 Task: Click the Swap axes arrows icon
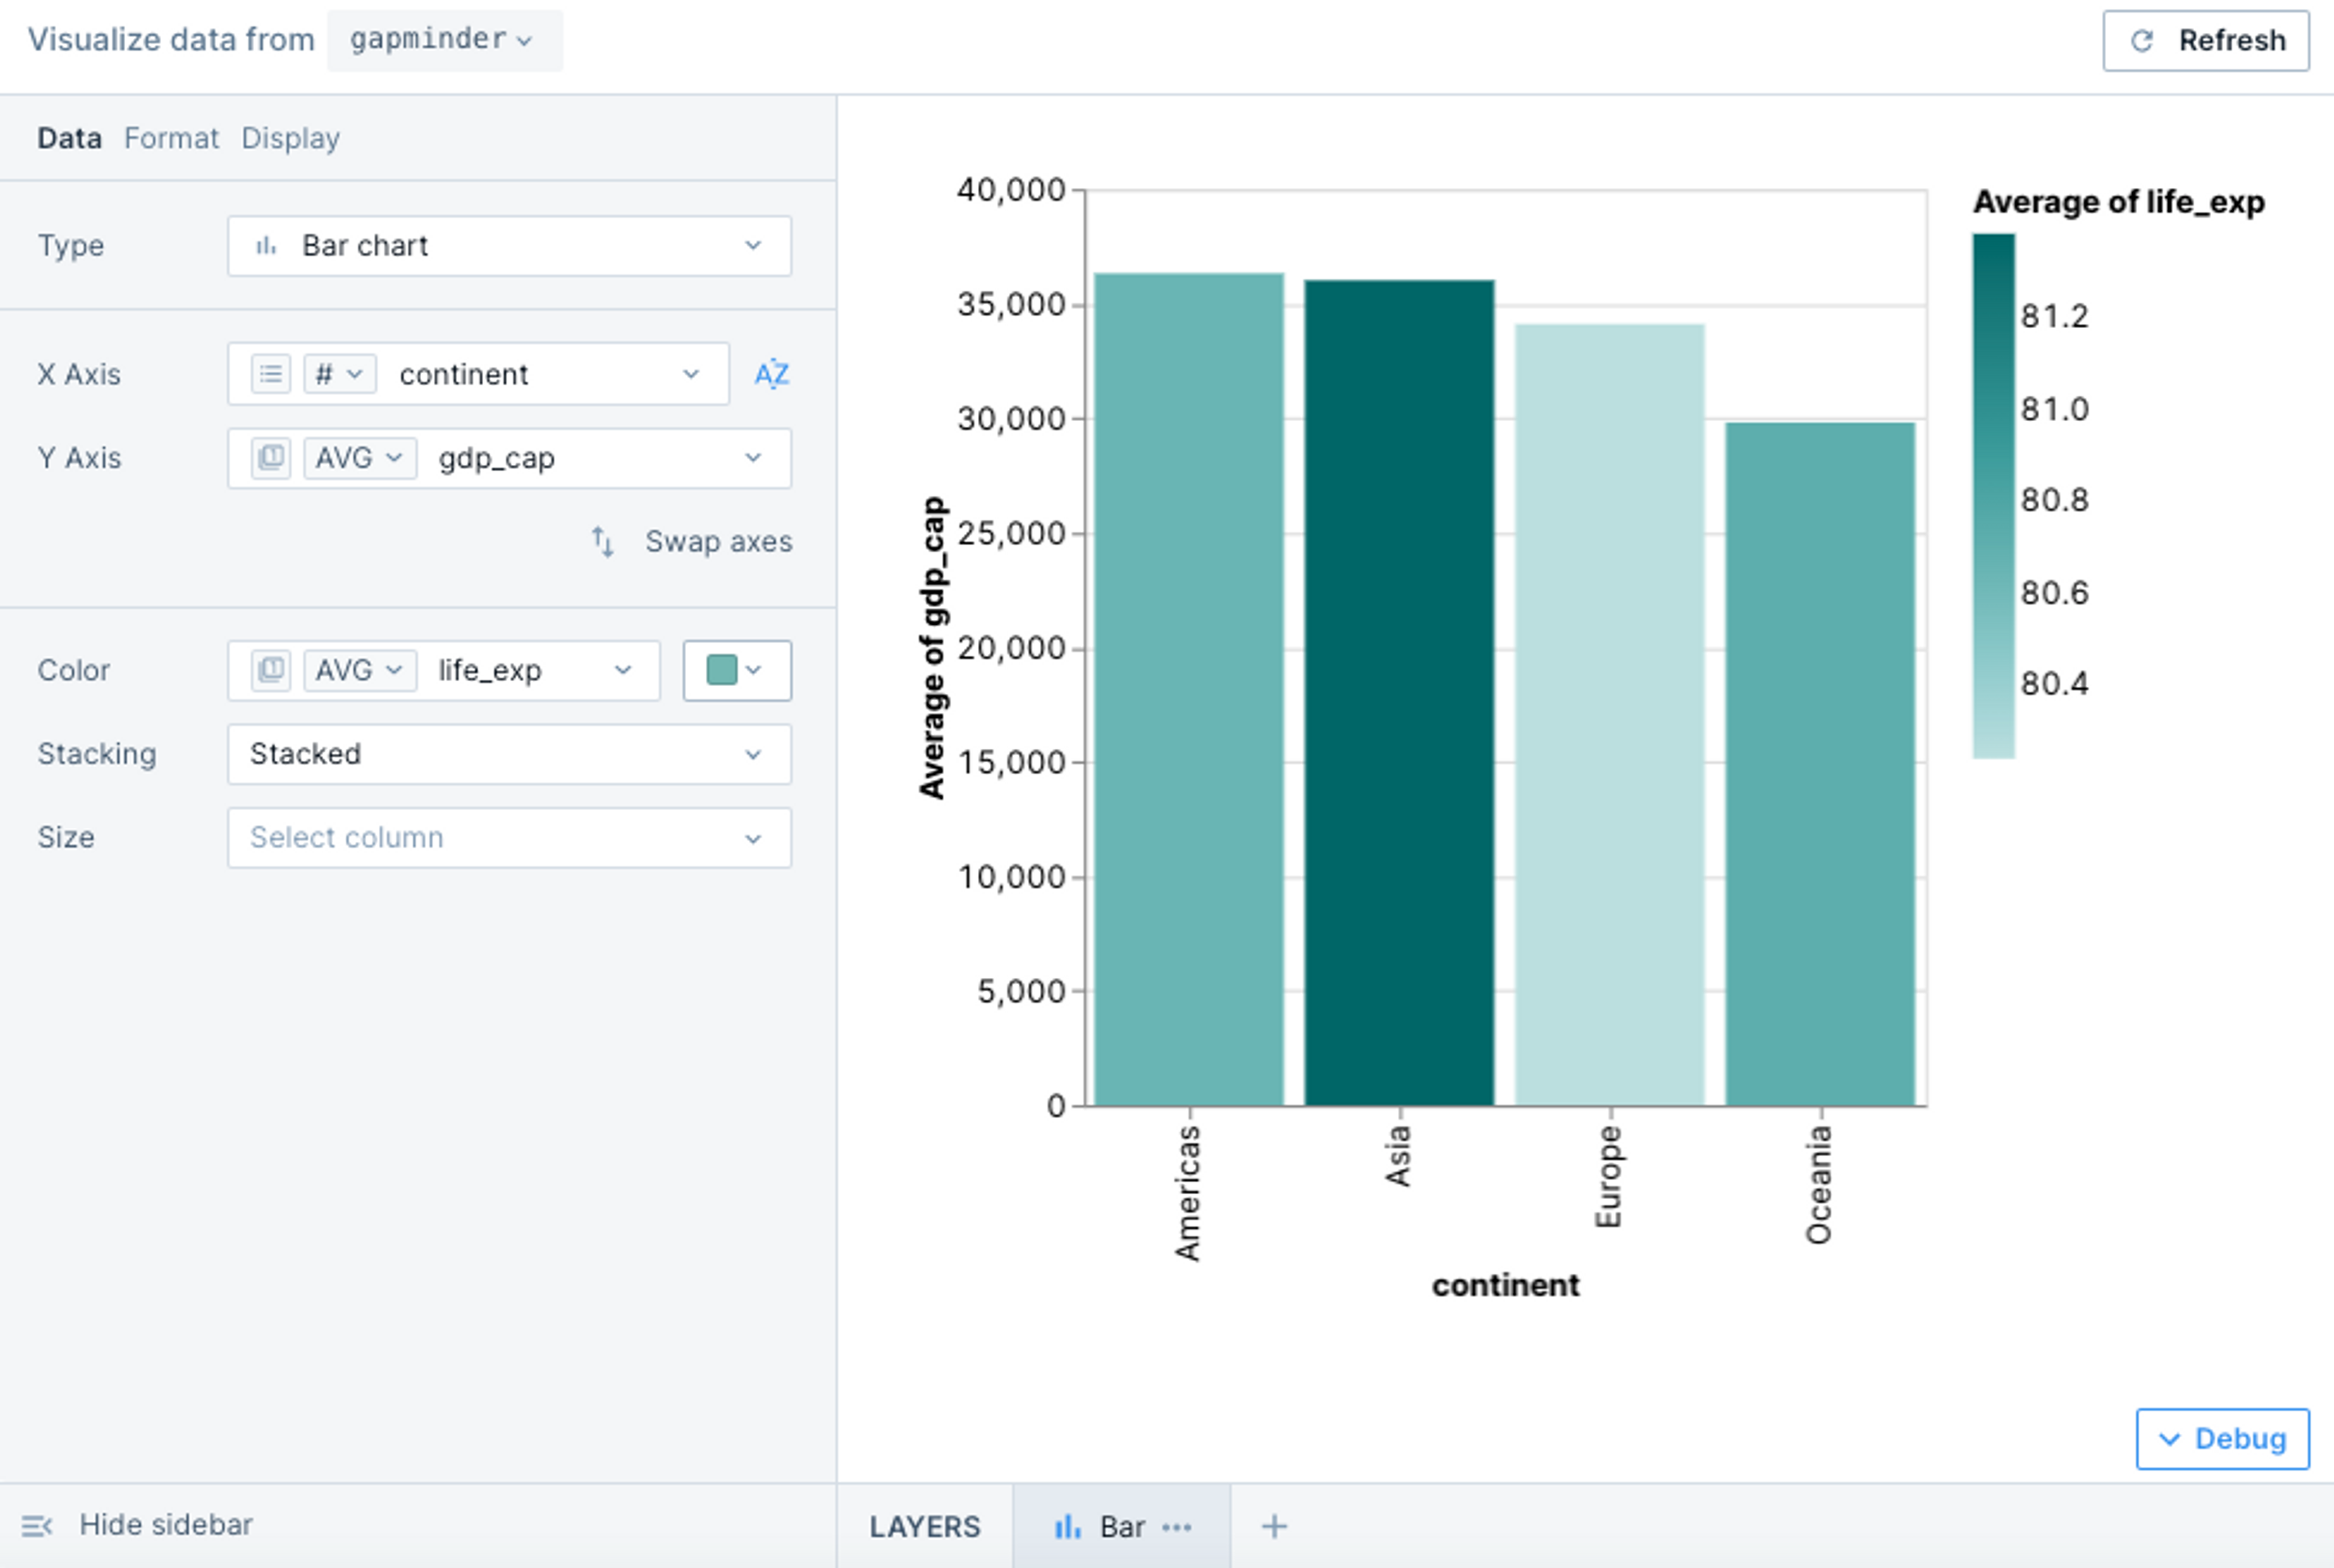(x=602, y=542)
